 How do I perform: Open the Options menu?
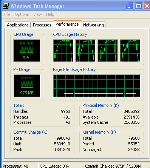click(22, 14)
